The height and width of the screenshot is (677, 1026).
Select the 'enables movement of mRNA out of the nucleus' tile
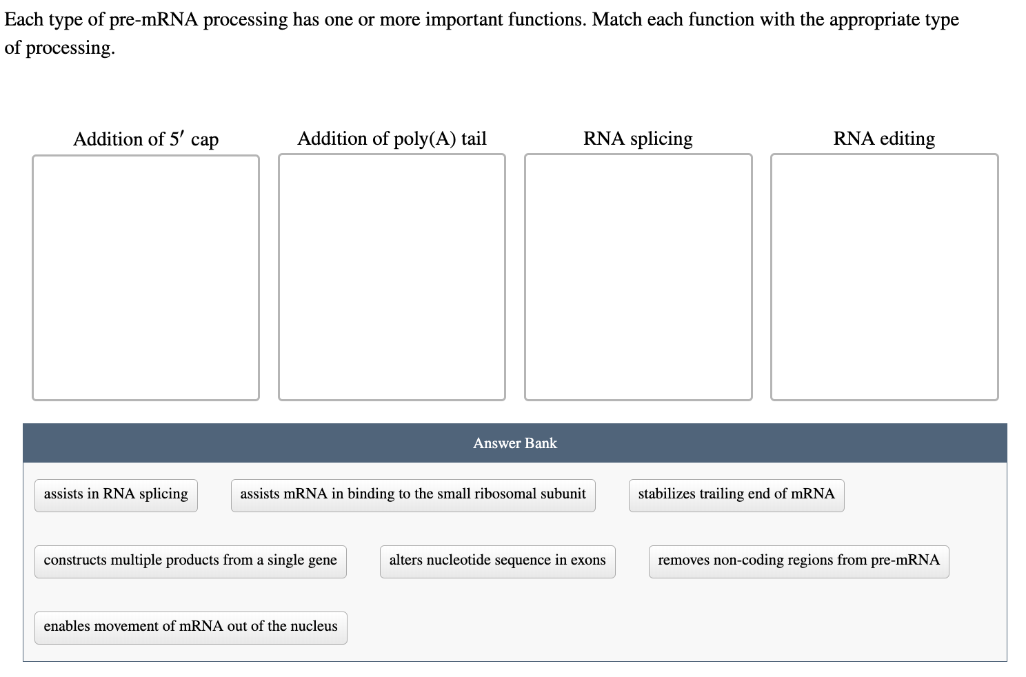190,627
